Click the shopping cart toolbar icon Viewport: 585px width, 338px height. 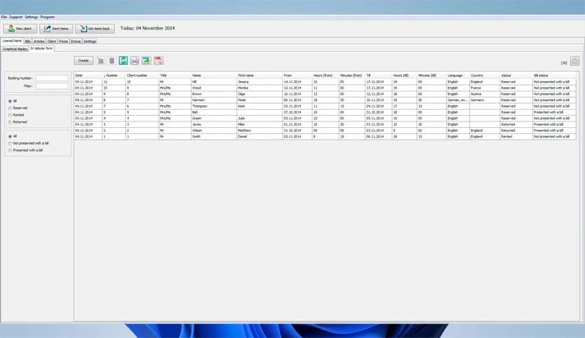click(x=100, y=61)
